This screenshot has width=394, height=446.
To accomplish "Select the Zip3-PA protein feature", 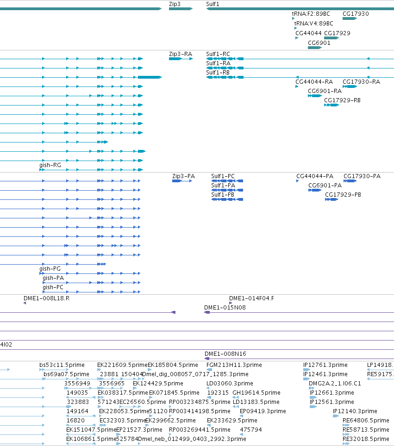I will (x=182, y=181).
